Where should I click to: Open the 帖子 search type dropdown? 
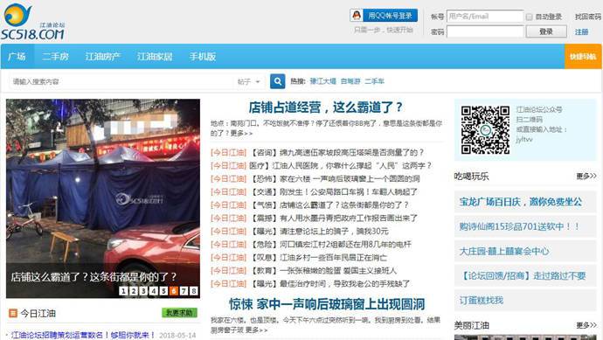pyautogui.click(x=249, y=81)
